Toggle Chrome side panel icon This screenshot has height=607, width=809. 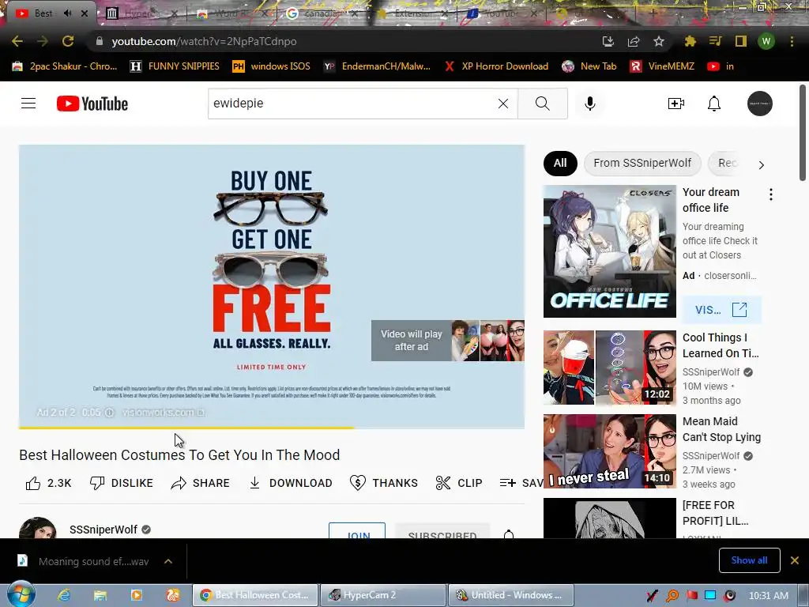click(x=741, y=41)
